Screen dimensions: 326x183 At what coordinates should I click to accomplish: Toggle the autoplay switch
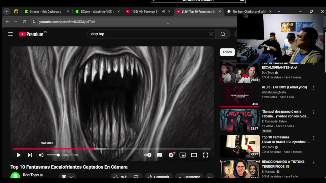click(x=148, y=155)
